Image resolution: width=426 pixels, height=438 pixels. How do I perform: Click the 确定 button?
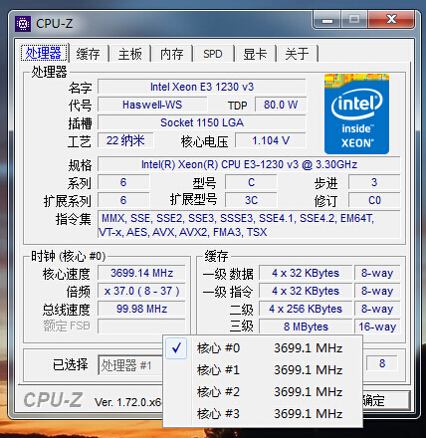(385, 401)
